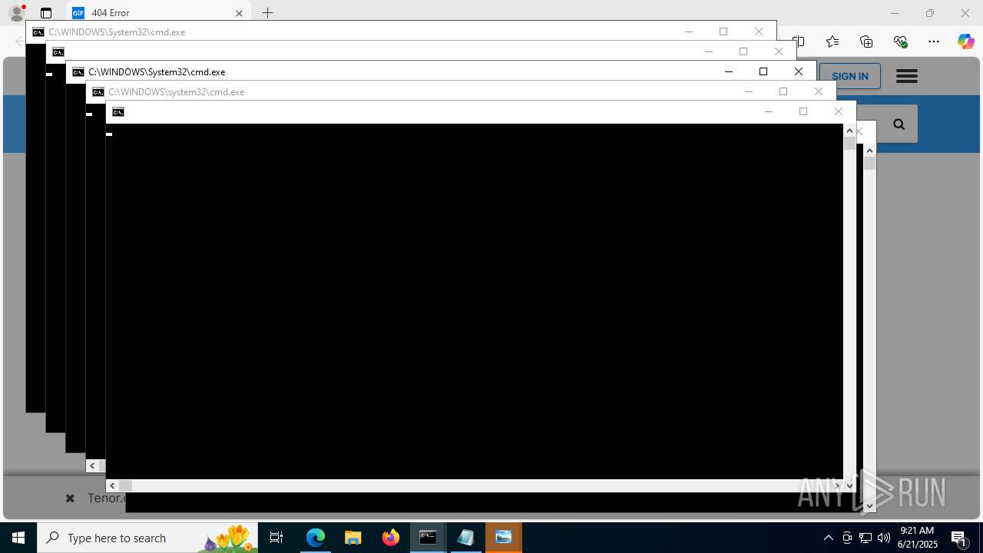The width and height of the screenshot is (983, 553).
Task: Click the webpage search magnifier button
Action: tap(899, 124)
